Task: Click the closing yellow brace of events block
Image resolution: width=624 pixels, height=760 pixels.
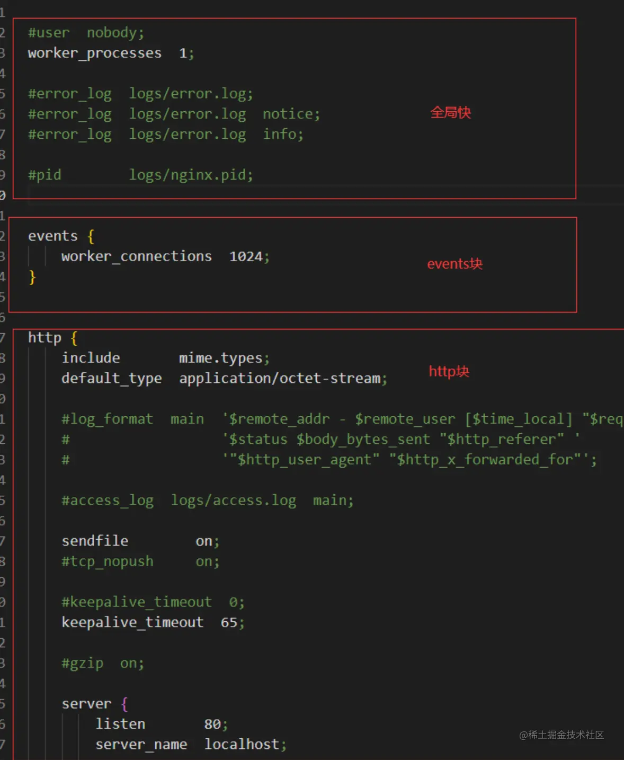Action: (32, 277)
